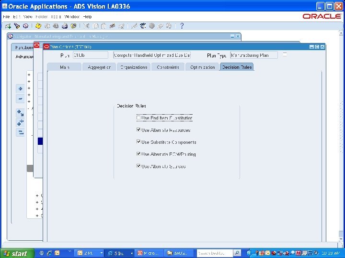Uncheck Use Alternate Resources
The height and width of the screenshot is (258, 345).
click(138, 129)
